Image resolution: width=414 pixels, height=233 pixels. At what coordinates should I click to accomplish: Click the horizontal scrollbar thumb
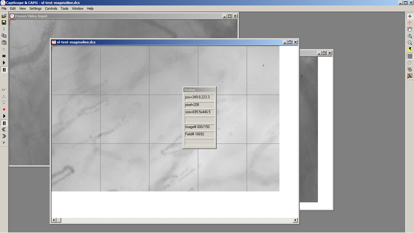pos(59,220)
